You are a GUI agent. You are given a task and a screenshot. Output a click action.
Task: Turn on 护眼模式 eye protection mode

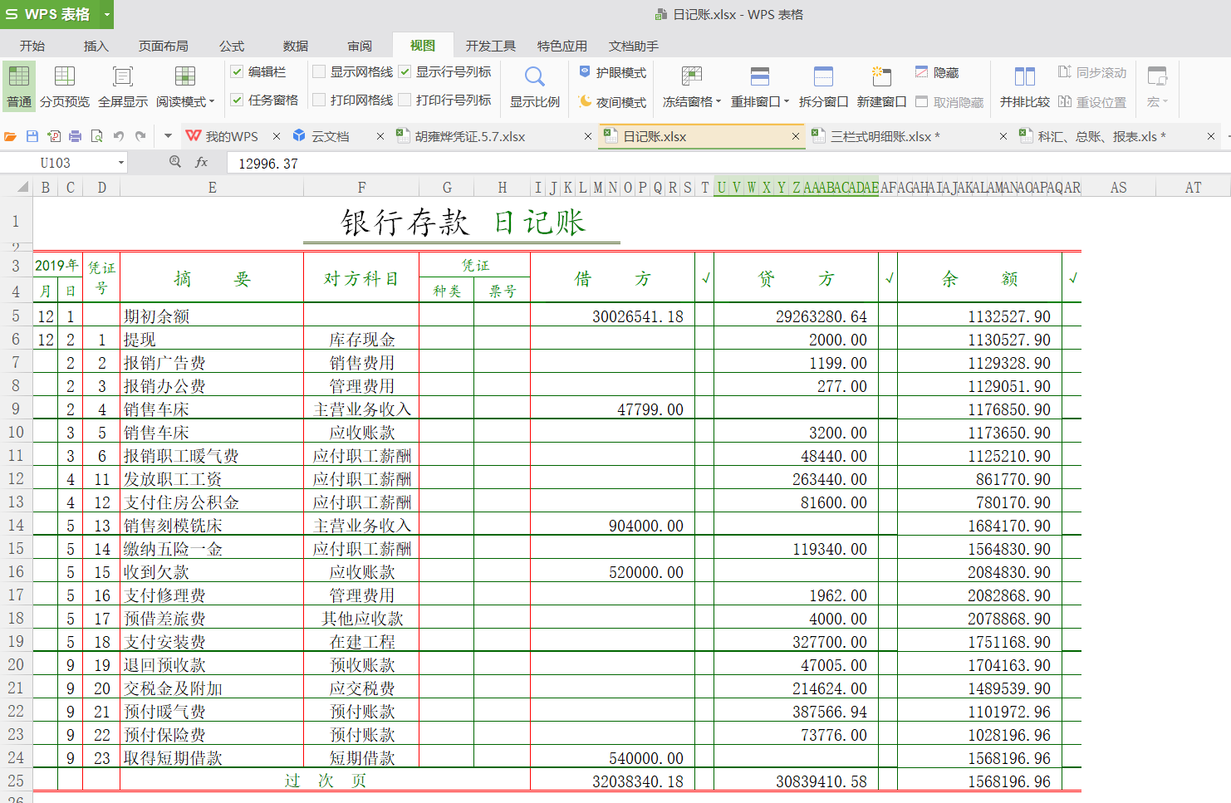click(613, 72)
